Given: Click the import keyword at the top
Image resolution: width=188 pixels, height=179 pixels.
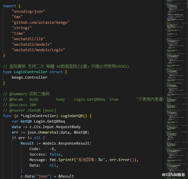Looking at the screenshot, I should (10, 6).
